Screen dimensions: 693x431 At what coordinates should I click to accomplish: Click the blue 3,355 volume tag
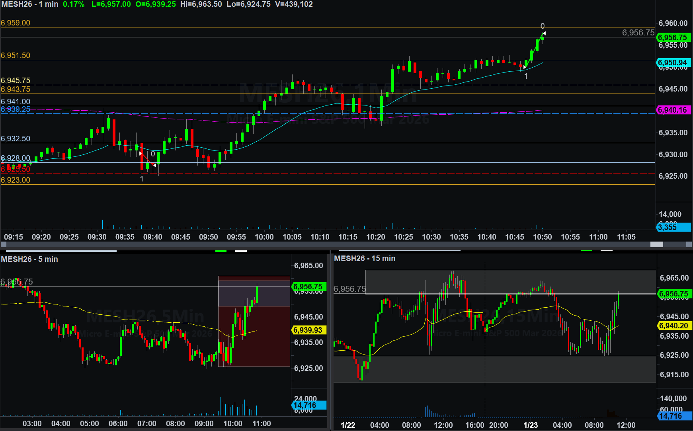pos(673,227)
